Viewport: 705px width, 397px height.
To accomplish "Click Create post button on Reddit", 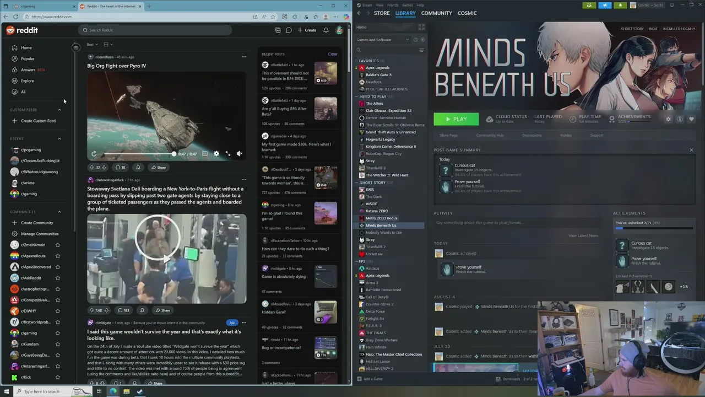I will tap(307, 30).
